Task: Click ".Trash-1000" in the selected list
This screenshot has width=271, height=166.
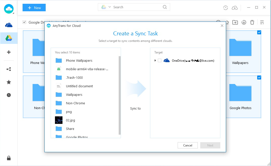Action: (x=74, y=77)
